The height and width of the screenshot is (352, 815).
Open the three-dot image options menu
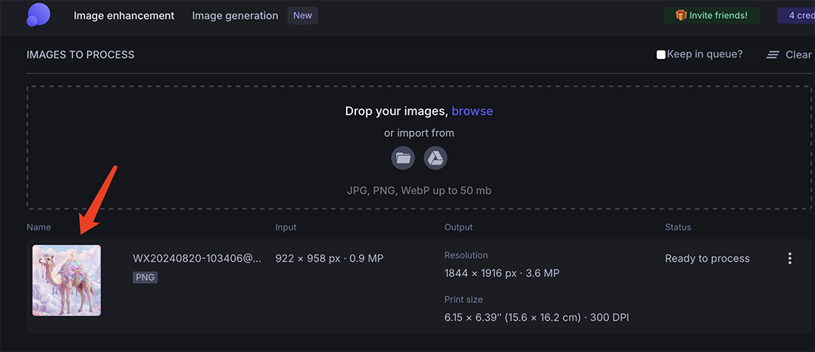(x=789, y=259)
